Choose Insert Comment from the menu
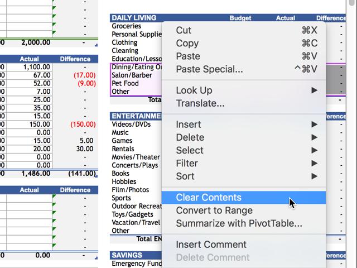 pyautogui.click(x=244, y=245)
